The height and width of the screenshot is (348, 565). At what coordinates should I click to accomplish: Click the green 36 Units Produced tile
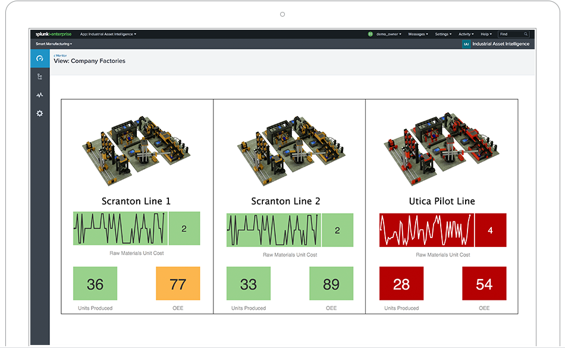95,284
